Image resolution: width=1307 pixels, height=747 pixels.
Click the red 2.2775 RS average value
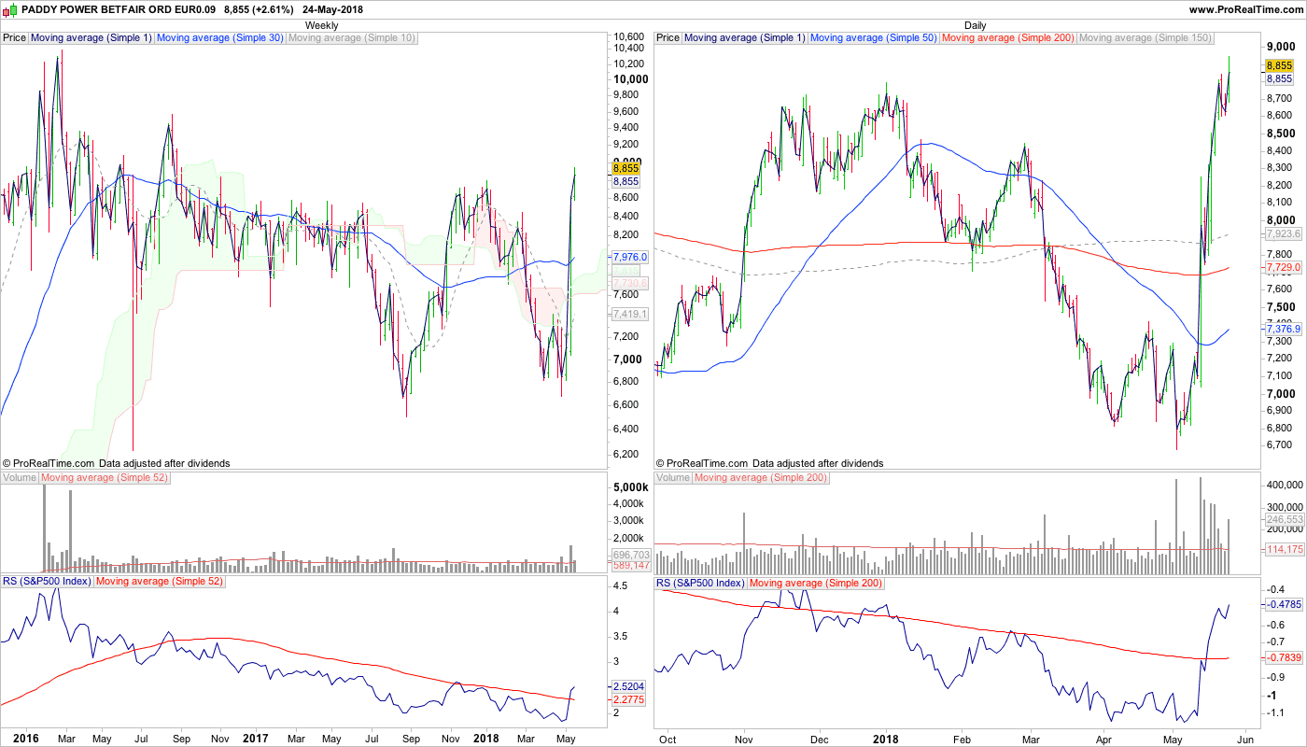(628, 698)
